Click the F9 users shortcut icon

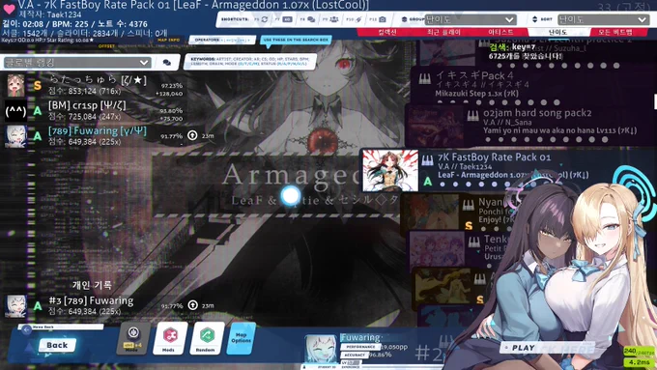point(334,19)
